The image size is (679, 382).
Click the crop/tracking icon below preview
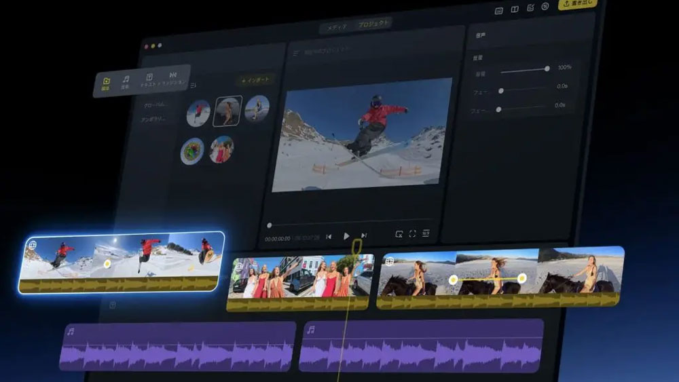pyautogui.click(x=399, y=234)
